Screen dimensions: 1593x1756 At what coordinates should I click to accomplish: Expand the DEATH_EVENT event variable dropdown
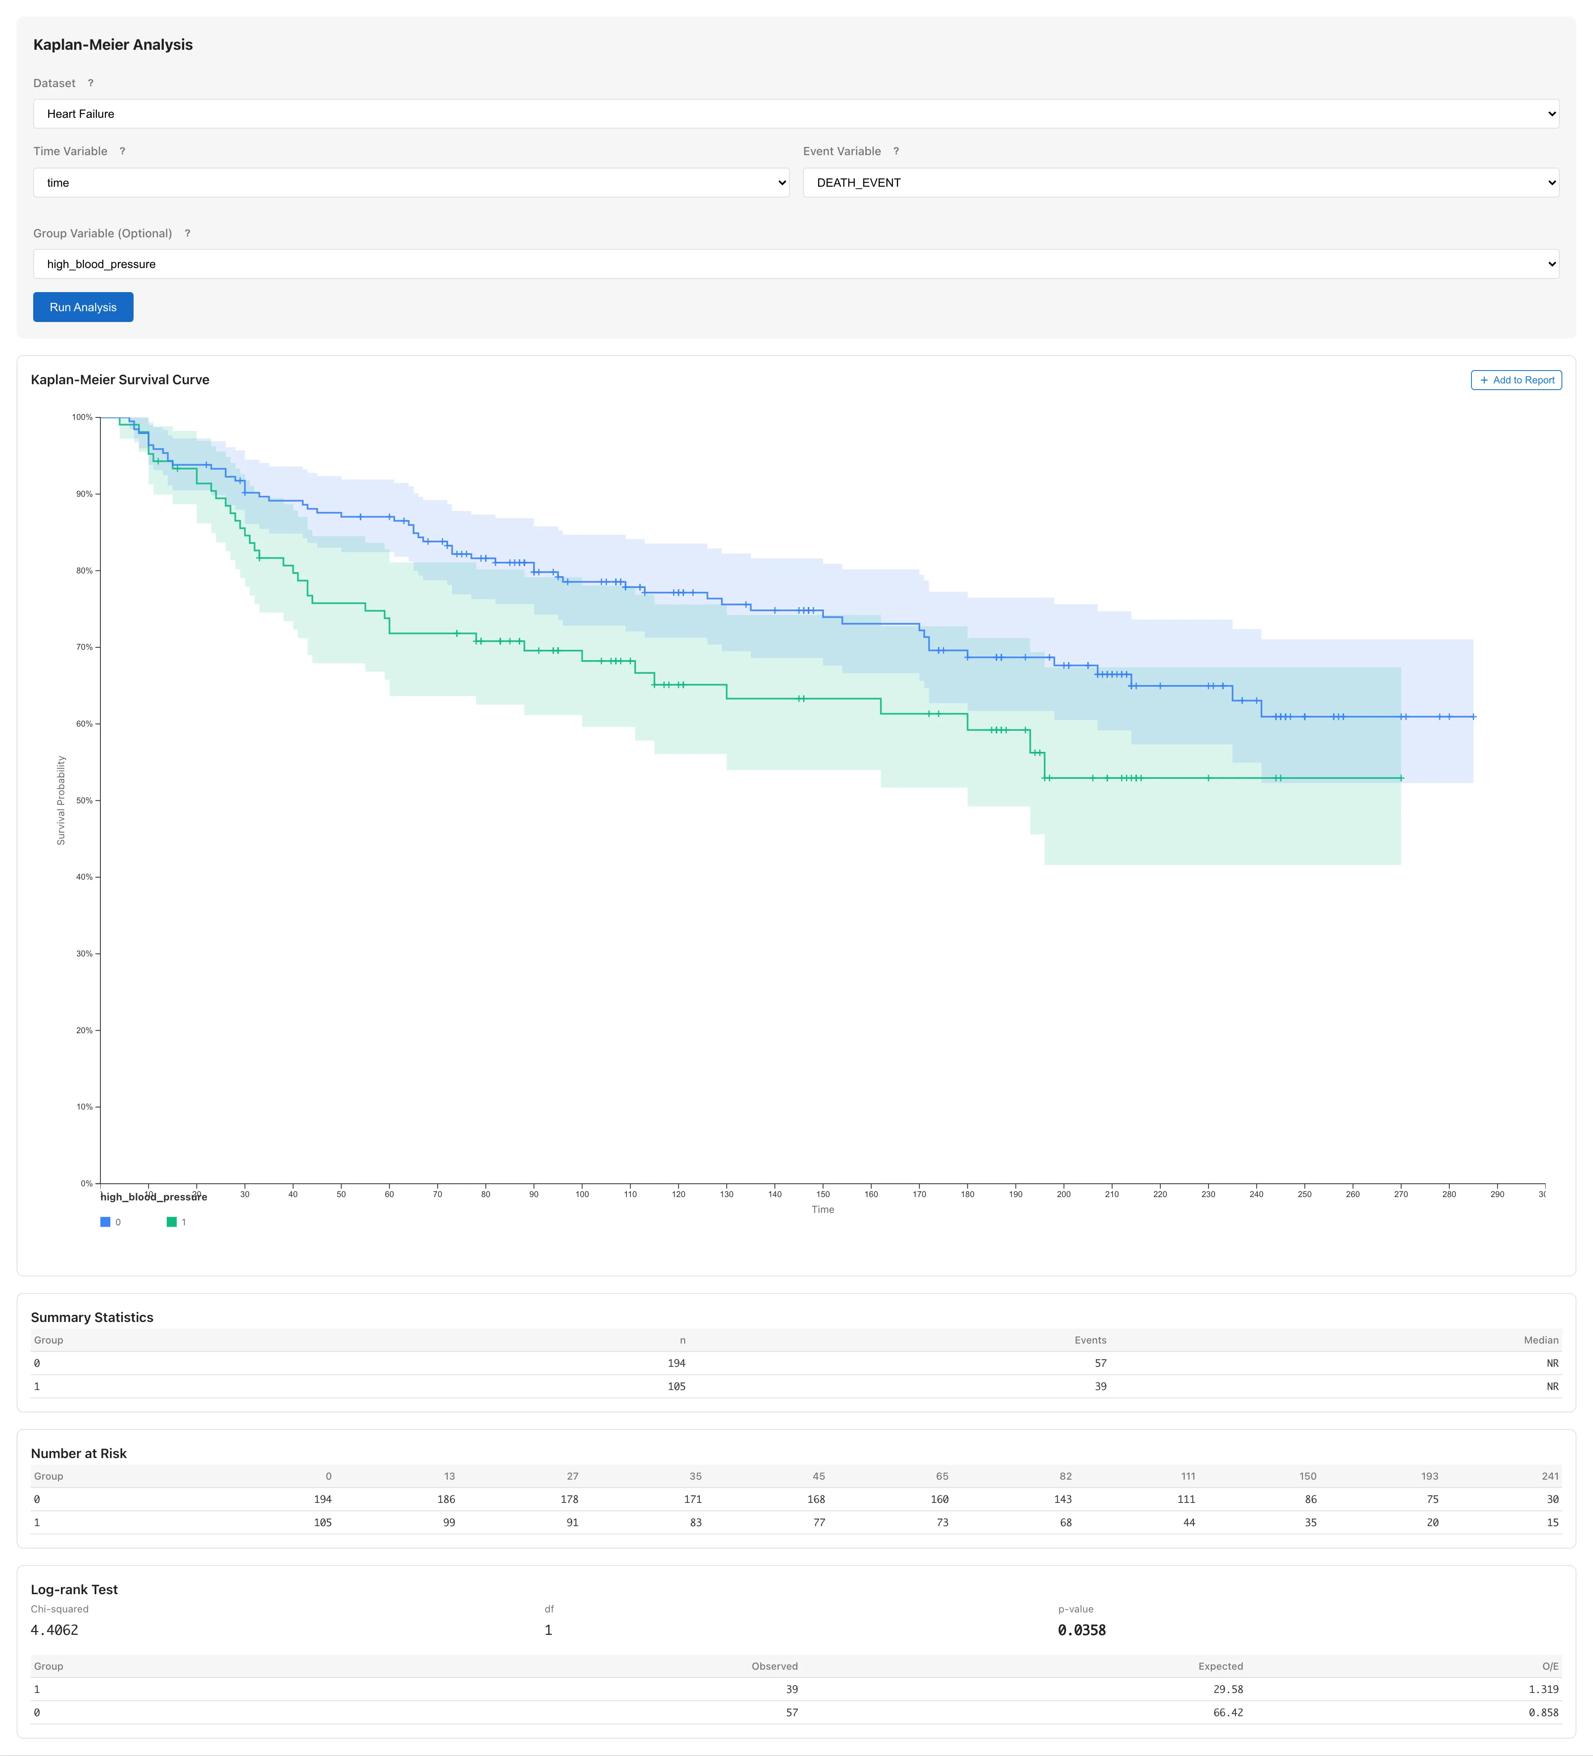pos(1180,183)
